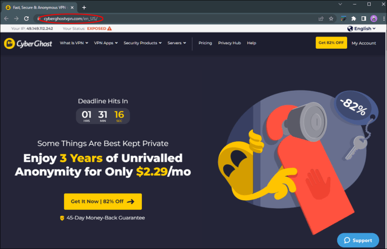Open the Extensions puzzle icon
The image size is (387, 249).
coord(353,19)
